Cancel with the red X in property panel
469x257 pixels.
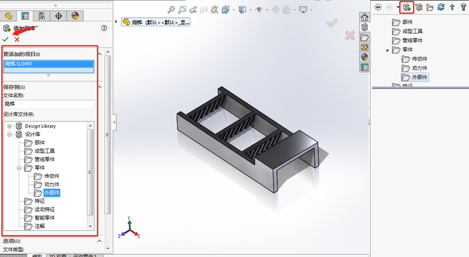(17, 39)
